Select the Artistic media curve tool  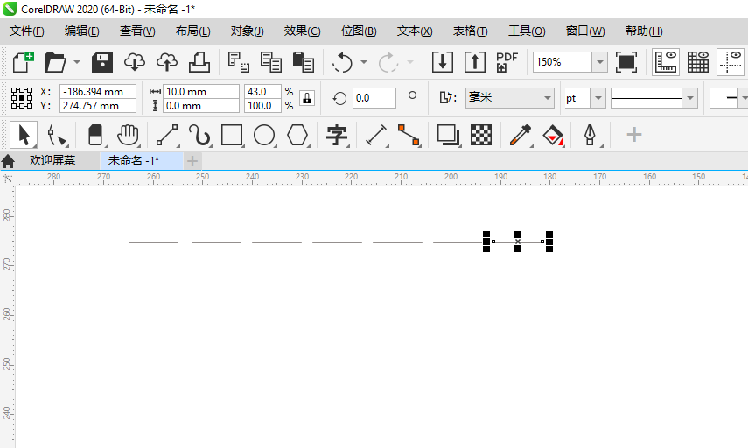199,135
